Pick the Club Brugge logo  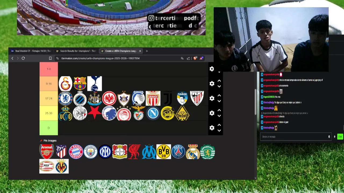point(80,98)
